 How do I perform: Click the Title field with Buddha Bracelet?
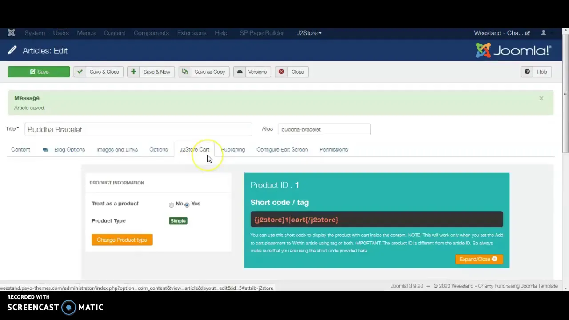coord(138,129)
